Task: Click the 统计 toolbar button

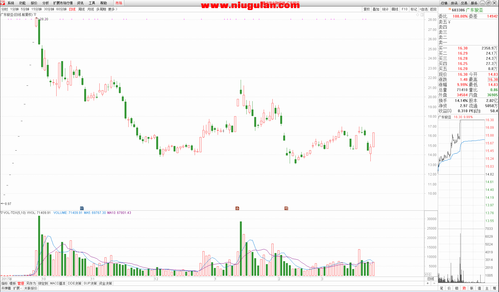Action: 386,9
